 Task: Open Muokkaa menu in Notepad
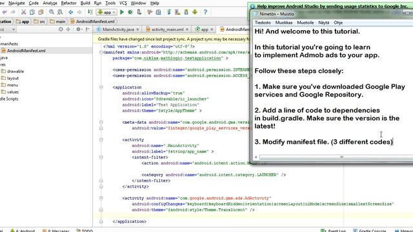284,23
